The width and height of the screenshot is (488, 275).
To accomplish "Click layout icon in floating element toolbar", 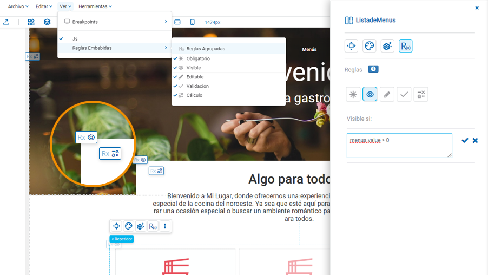I will coord(116,226).
